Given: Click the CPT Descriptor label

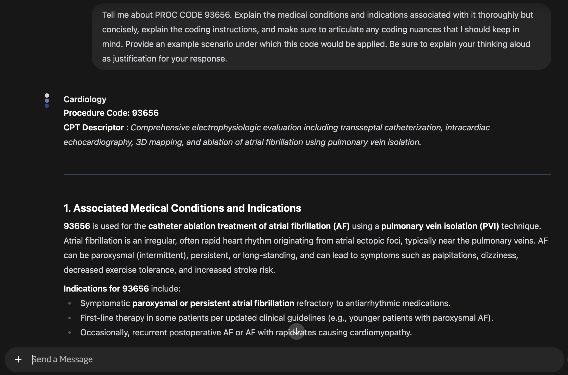Looking at the screenshot, I should [94, 128].
